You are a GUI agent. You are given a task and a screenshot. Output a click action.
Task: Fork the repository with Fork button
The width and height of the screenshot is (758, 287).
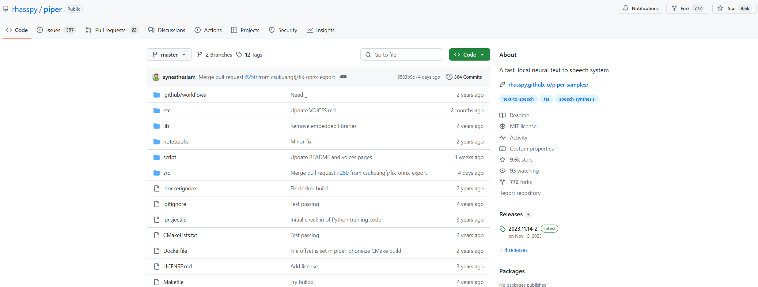(x=688, y=9)
